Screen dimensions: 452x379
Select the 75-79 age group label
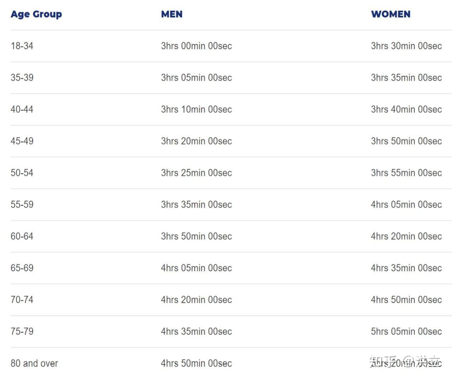22,331
